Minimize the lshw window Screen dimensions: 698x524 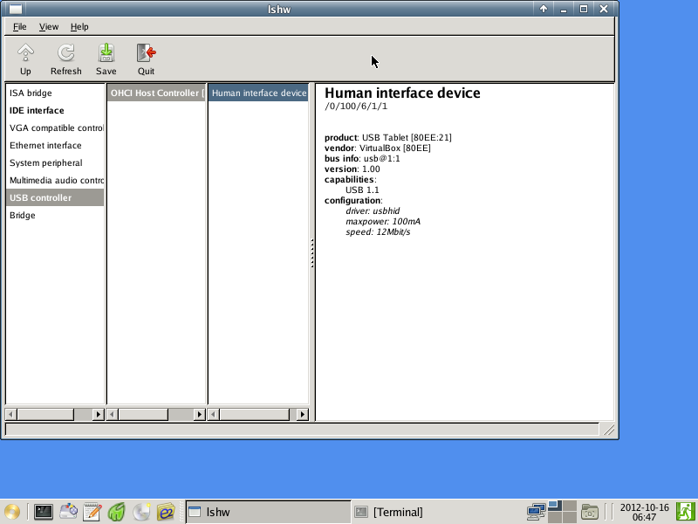pyautogui.click(x=564, y=9)
